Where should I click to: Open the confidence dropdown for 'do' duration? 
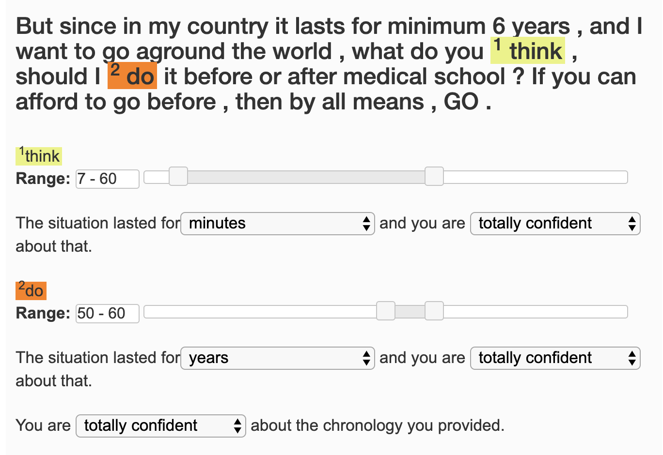click(555, 358)
